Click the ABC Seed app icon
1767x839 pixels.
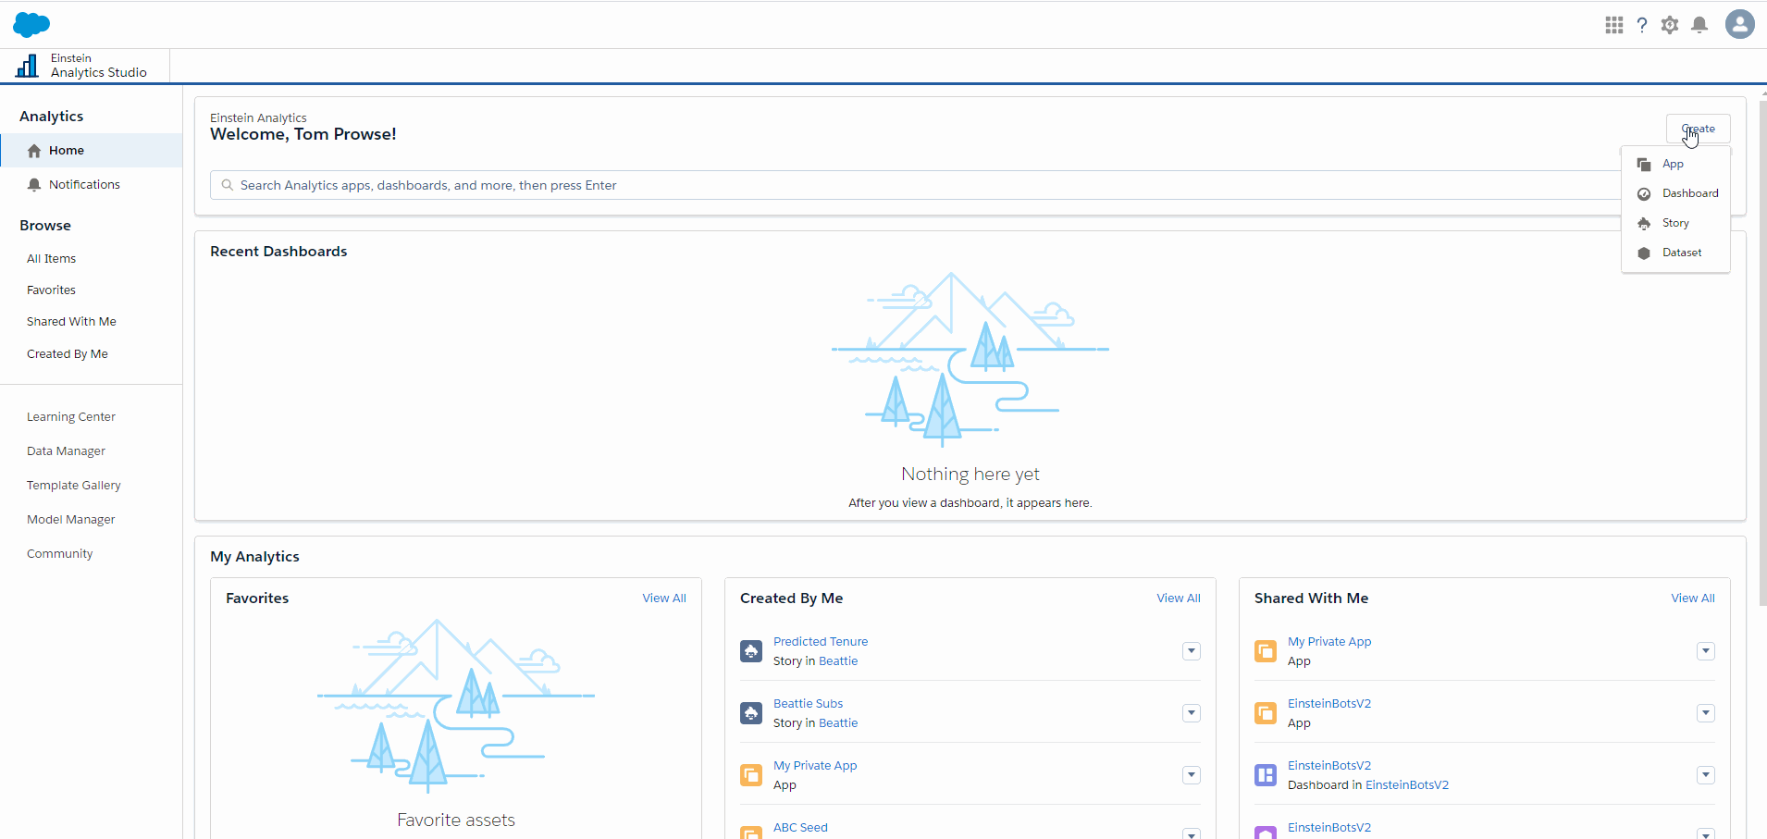(751, 832)
